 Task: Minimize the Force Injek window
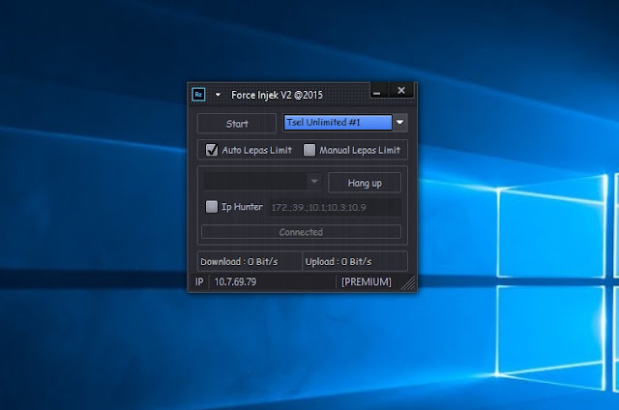[x=377, y=91]
